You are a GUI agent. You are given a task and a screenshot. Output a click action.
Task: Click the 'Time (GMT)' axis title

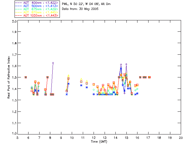(x=99, y=142)
